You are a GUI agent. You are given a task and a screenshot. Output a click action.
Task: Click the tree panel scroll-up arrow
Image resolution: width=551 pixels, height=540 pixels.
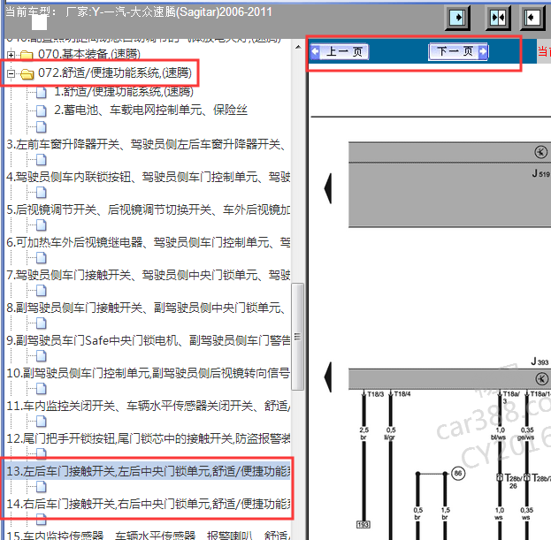[x=298, y=47]
